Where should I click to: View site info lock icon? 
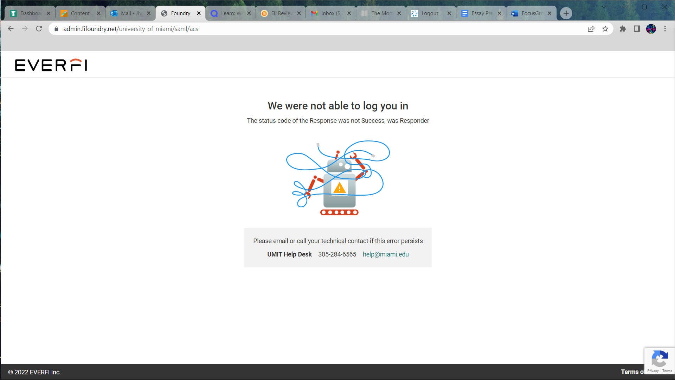(x=56, y=29)
